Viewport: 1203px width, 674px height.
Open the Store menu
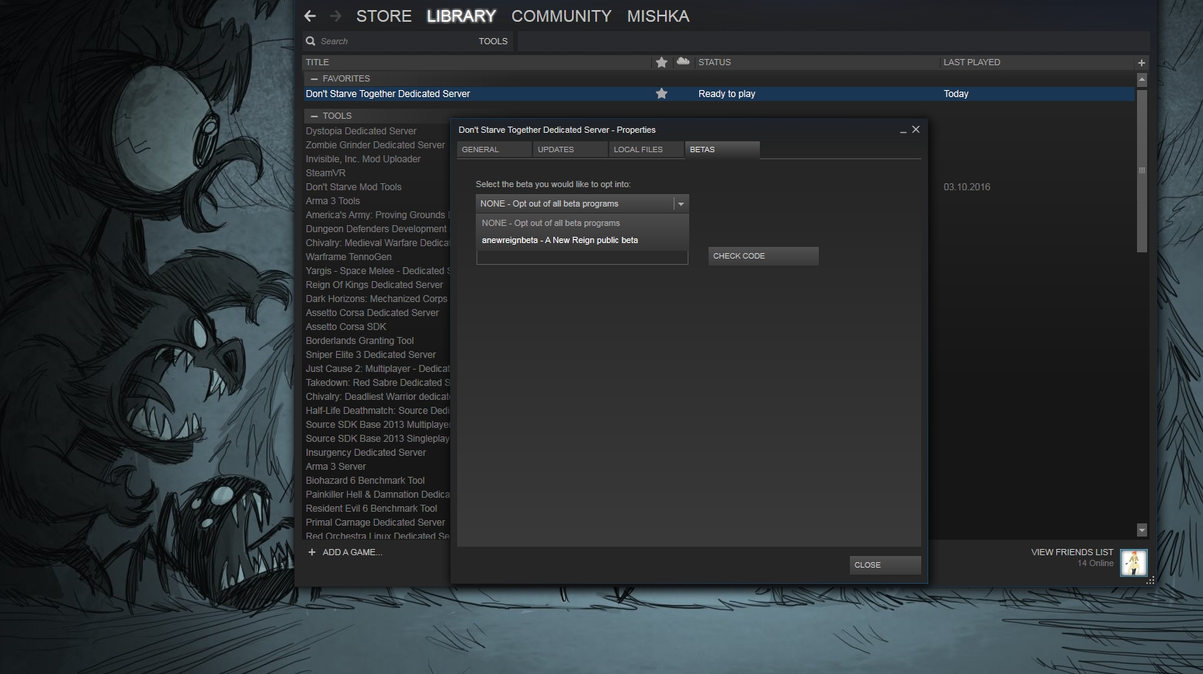(383, 16)
